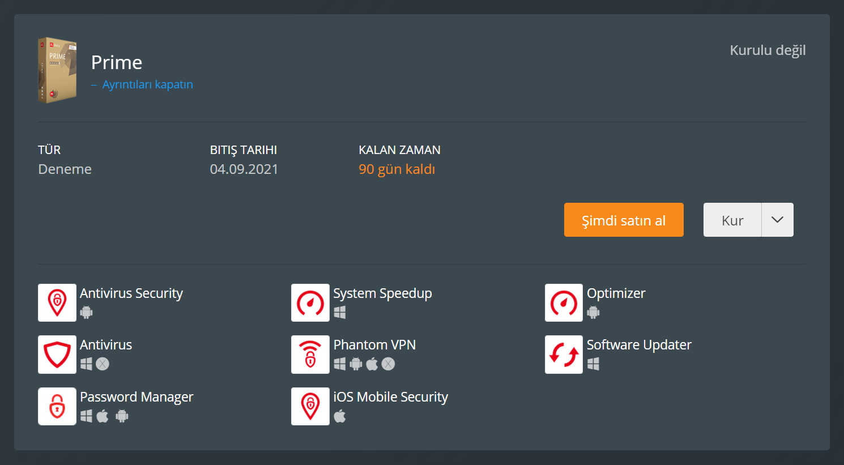Image resolution: width=844 pixels, height=465 pixels.
Task: Click Apple icon under Password Manager
Action: (x=103, y=416)
